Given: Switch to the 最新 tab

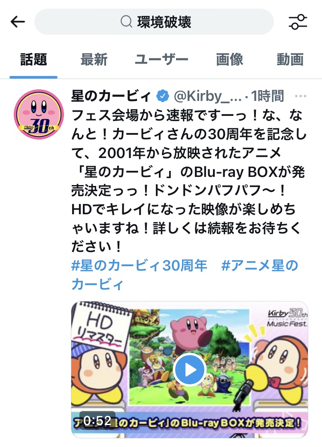Looking at the screenshot, I should 94,60.
